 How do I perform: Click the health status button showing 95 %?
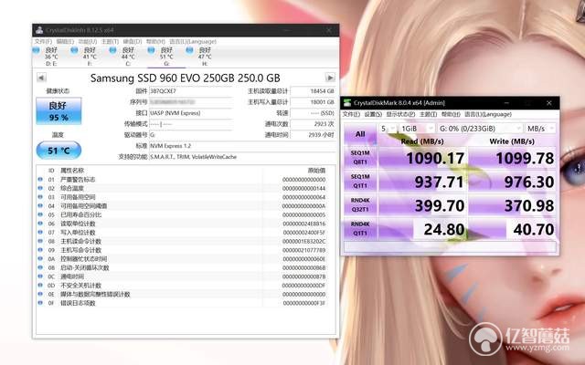(x=58, y=111)
